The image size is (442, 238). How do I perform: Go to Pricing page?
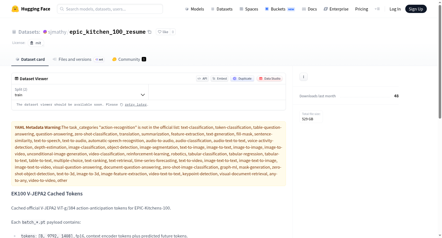[x=362, y=9]
